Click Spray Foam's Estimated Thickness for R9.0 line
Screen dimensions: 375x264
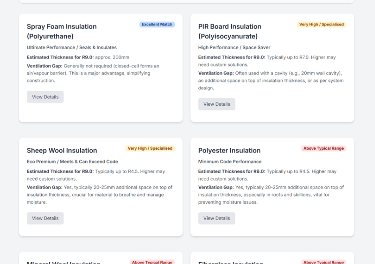coord(78,57)
